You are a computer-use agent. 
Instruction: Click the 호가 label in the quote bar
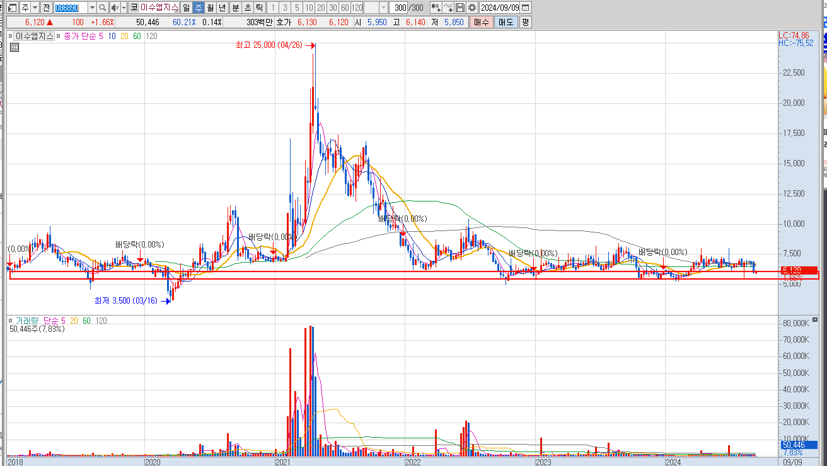point(284,22)
